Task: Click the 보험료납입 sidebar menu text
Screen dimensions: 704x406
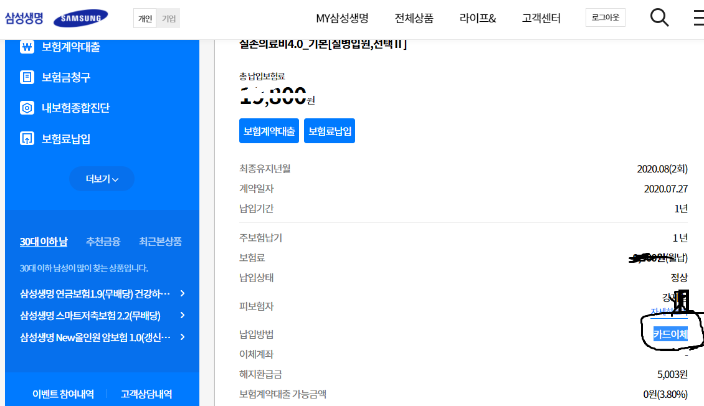Action: pos(66,139)
